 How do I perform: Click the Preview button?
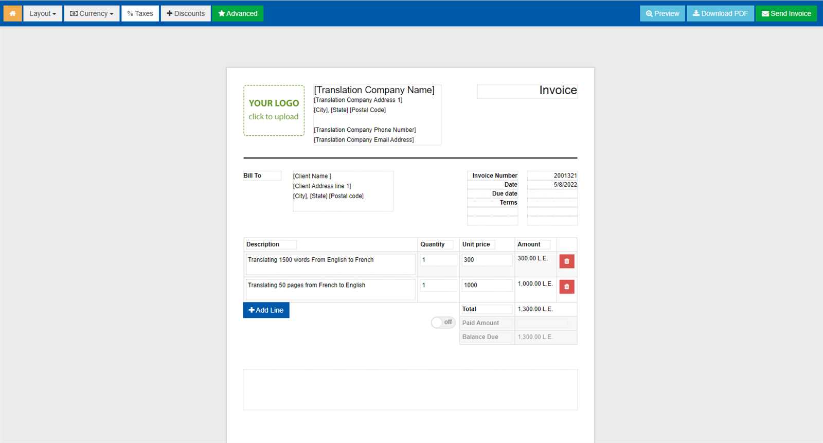pos(663,13)
